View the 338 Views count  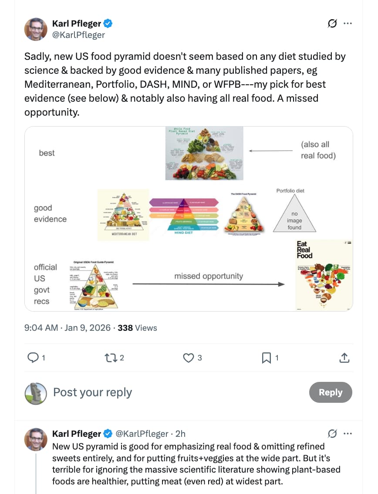tap(137, 328)
